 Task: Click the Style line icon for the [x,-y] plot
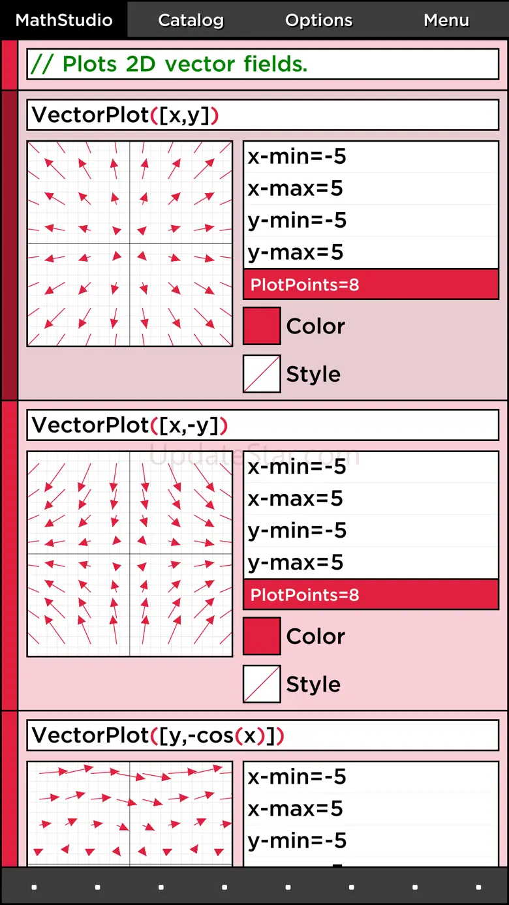coord(262,684)
